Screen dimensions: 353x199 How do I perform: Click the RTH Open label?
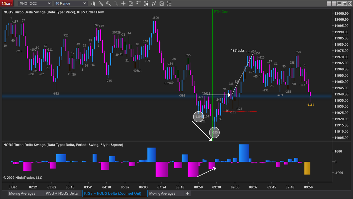[x=222, y=12]
